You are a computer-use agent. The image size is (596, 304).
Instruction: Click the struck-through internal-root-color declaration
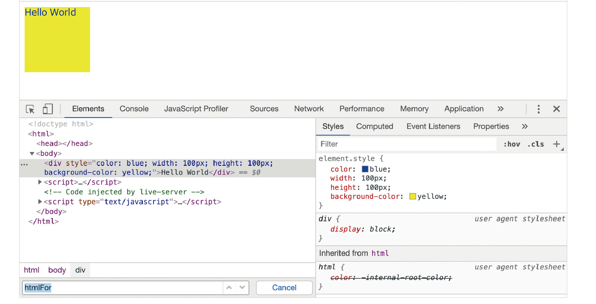click(391, 278)
